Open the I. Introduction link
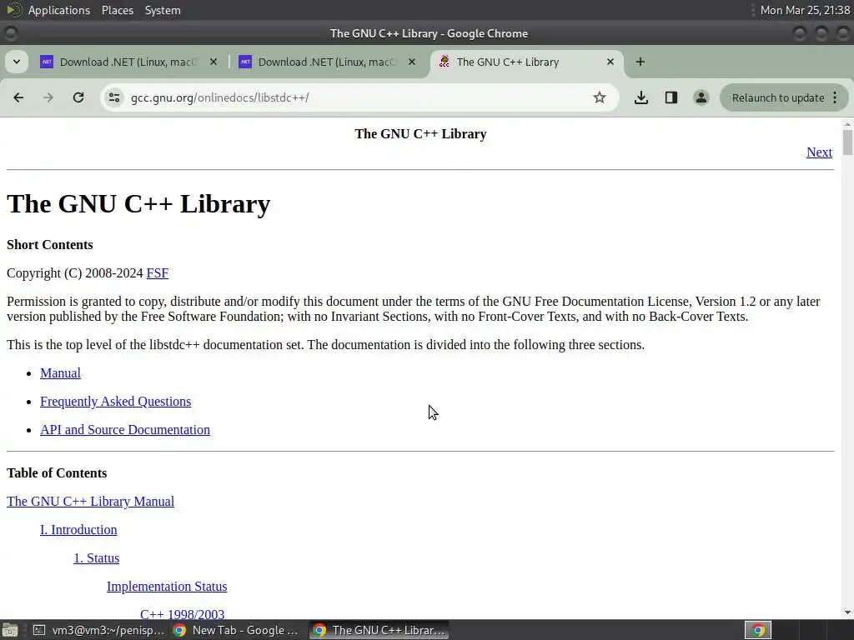The height and width of the screenshot is (640, 854). [78, 530]
